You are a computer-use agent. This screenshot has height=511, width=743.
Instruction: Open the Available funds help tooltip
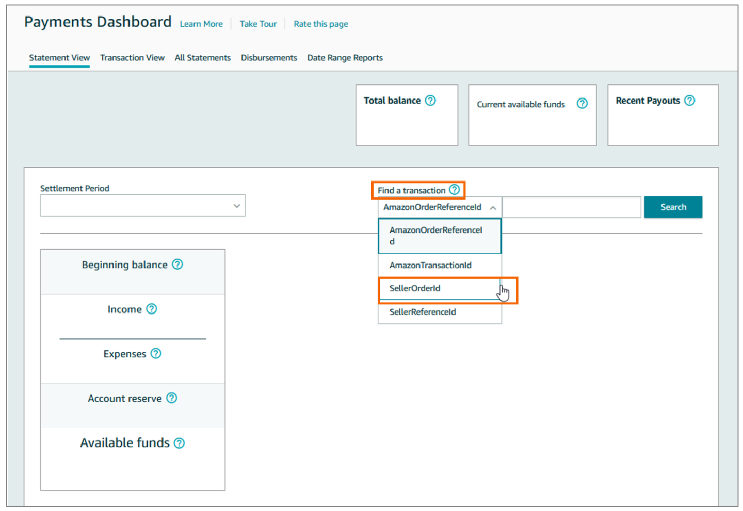(x=179, y=442)
